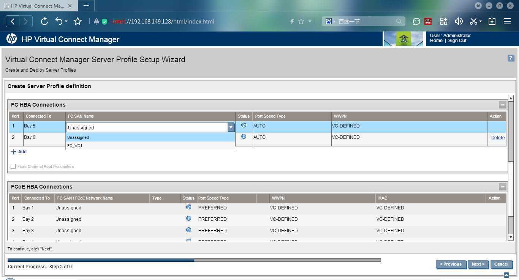Click the HP logo in the header
Screen dimensions: 519x280
[x=11, y=39]
